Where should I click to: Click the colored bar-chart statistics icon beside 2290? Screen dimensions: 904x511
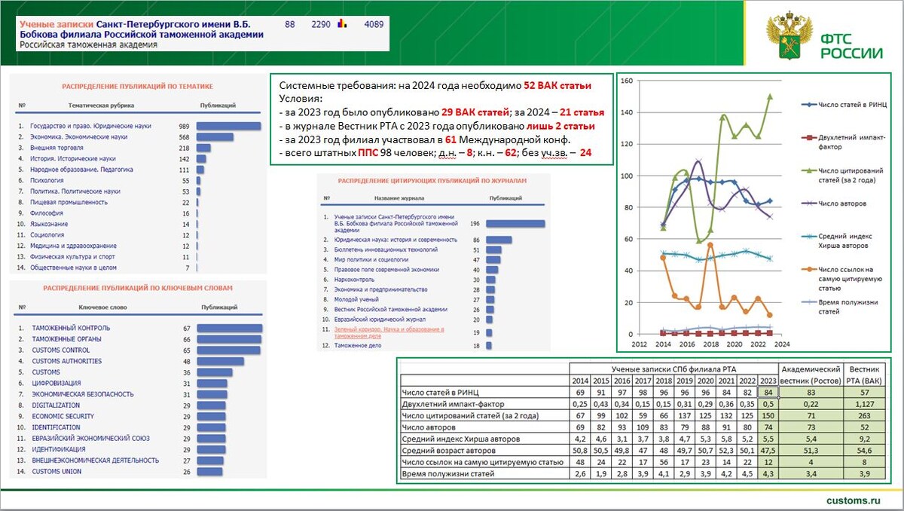pos(341,25)
